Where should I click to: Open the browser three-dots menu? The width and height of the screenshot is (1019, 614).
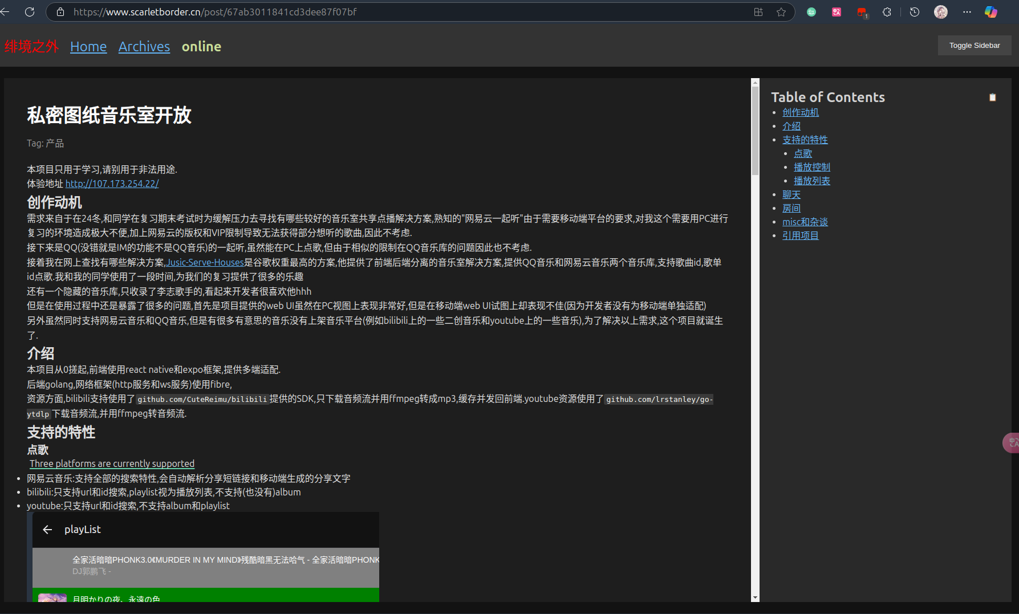coord(967,12)
